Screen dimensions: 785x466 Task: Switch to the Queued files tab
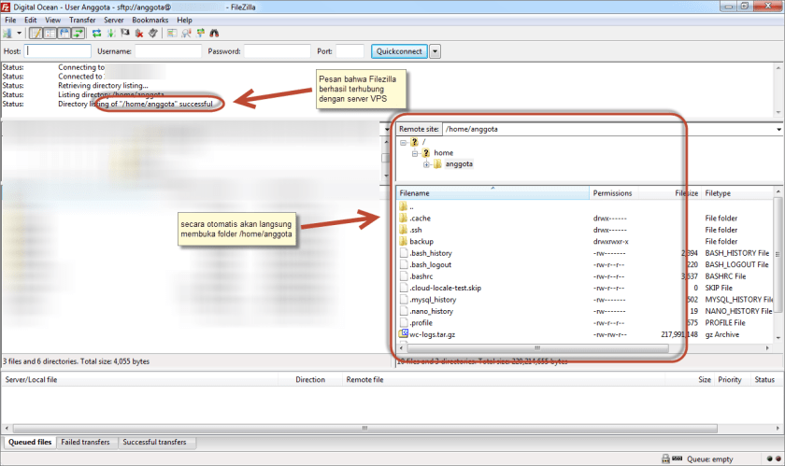click(x=30, y=442)
